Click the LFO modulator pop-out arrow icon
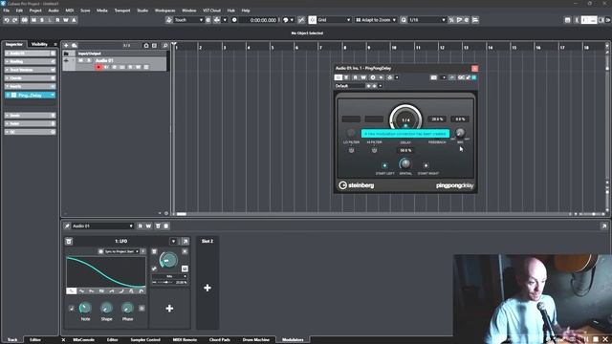 [x=185, y=242]
